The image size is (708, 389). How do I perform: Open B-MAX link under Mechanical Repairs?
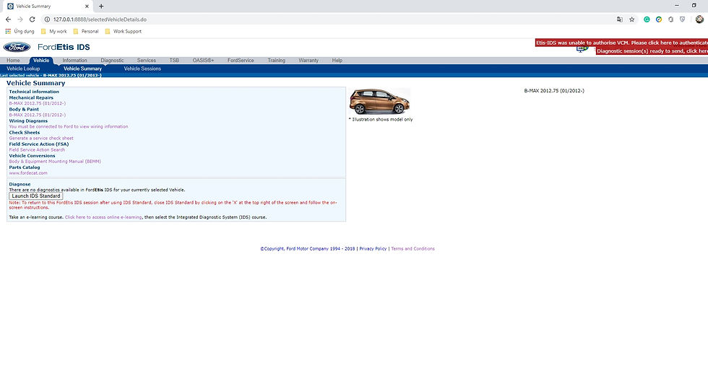[38, 103]
